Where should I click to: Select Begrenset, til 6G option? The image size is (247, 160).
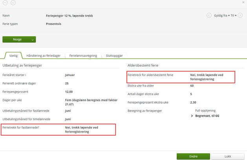[207, 116]
